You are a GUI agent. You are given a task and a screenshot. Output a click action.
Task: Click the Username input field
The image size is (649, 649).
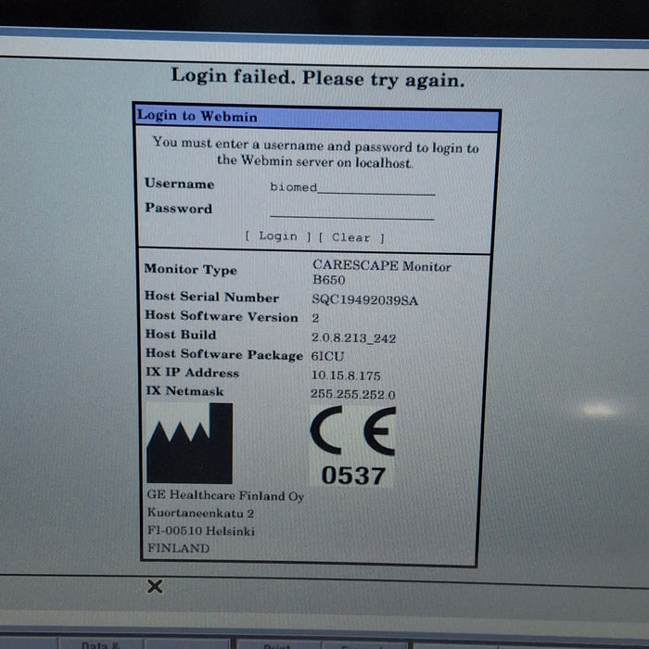point(352,187)
